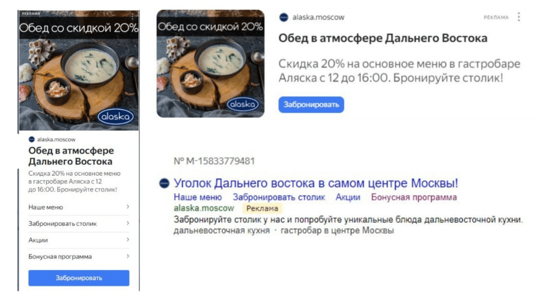Expand the Забронировать столик chevron arrow

point(128,223)
